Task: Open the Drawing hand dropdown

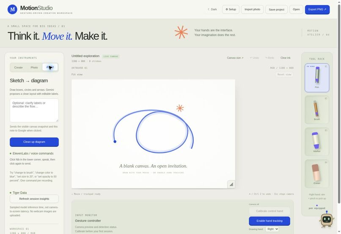Action: tap(272, 229)
